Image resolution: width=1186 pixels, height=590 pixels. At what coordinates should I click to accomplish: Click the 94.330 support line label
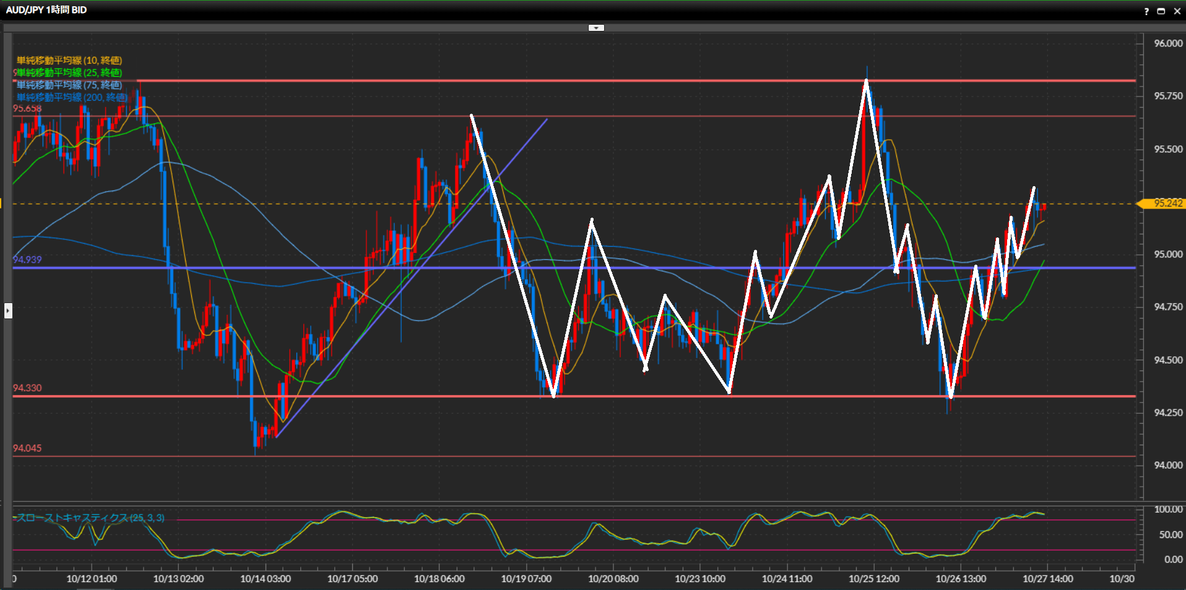(x=27, y=388)
